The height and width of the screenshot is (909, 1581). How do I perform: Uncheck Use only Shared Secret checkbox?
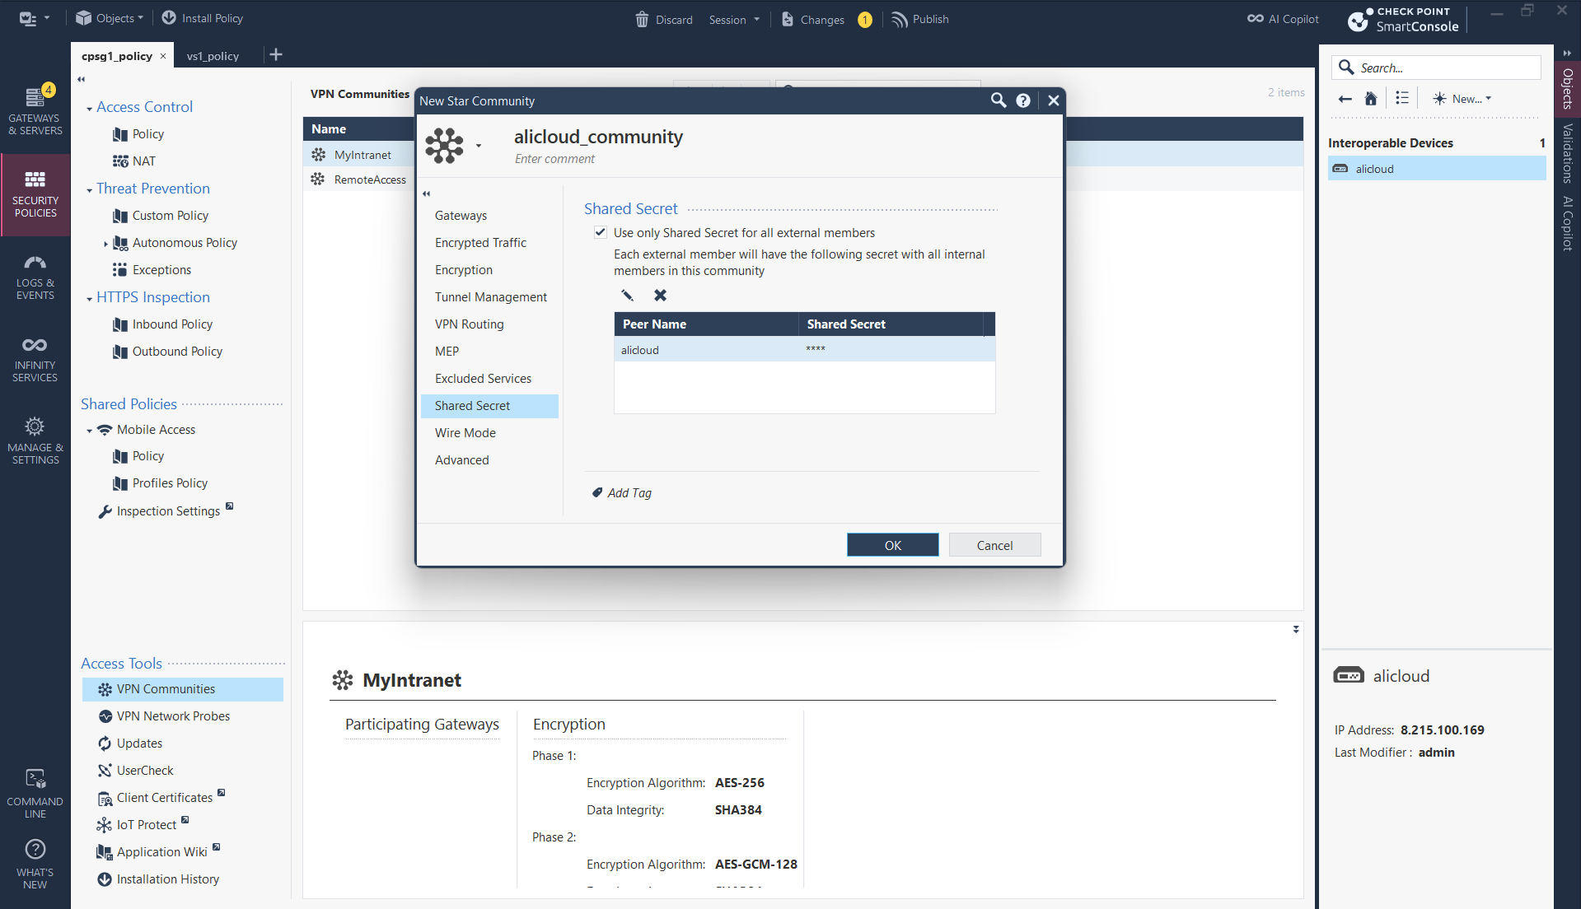tap(601, 233)
